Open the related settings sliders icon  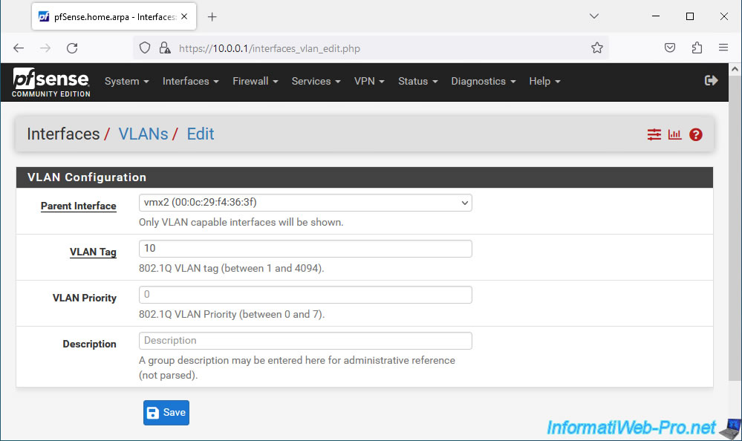(654, 134)
